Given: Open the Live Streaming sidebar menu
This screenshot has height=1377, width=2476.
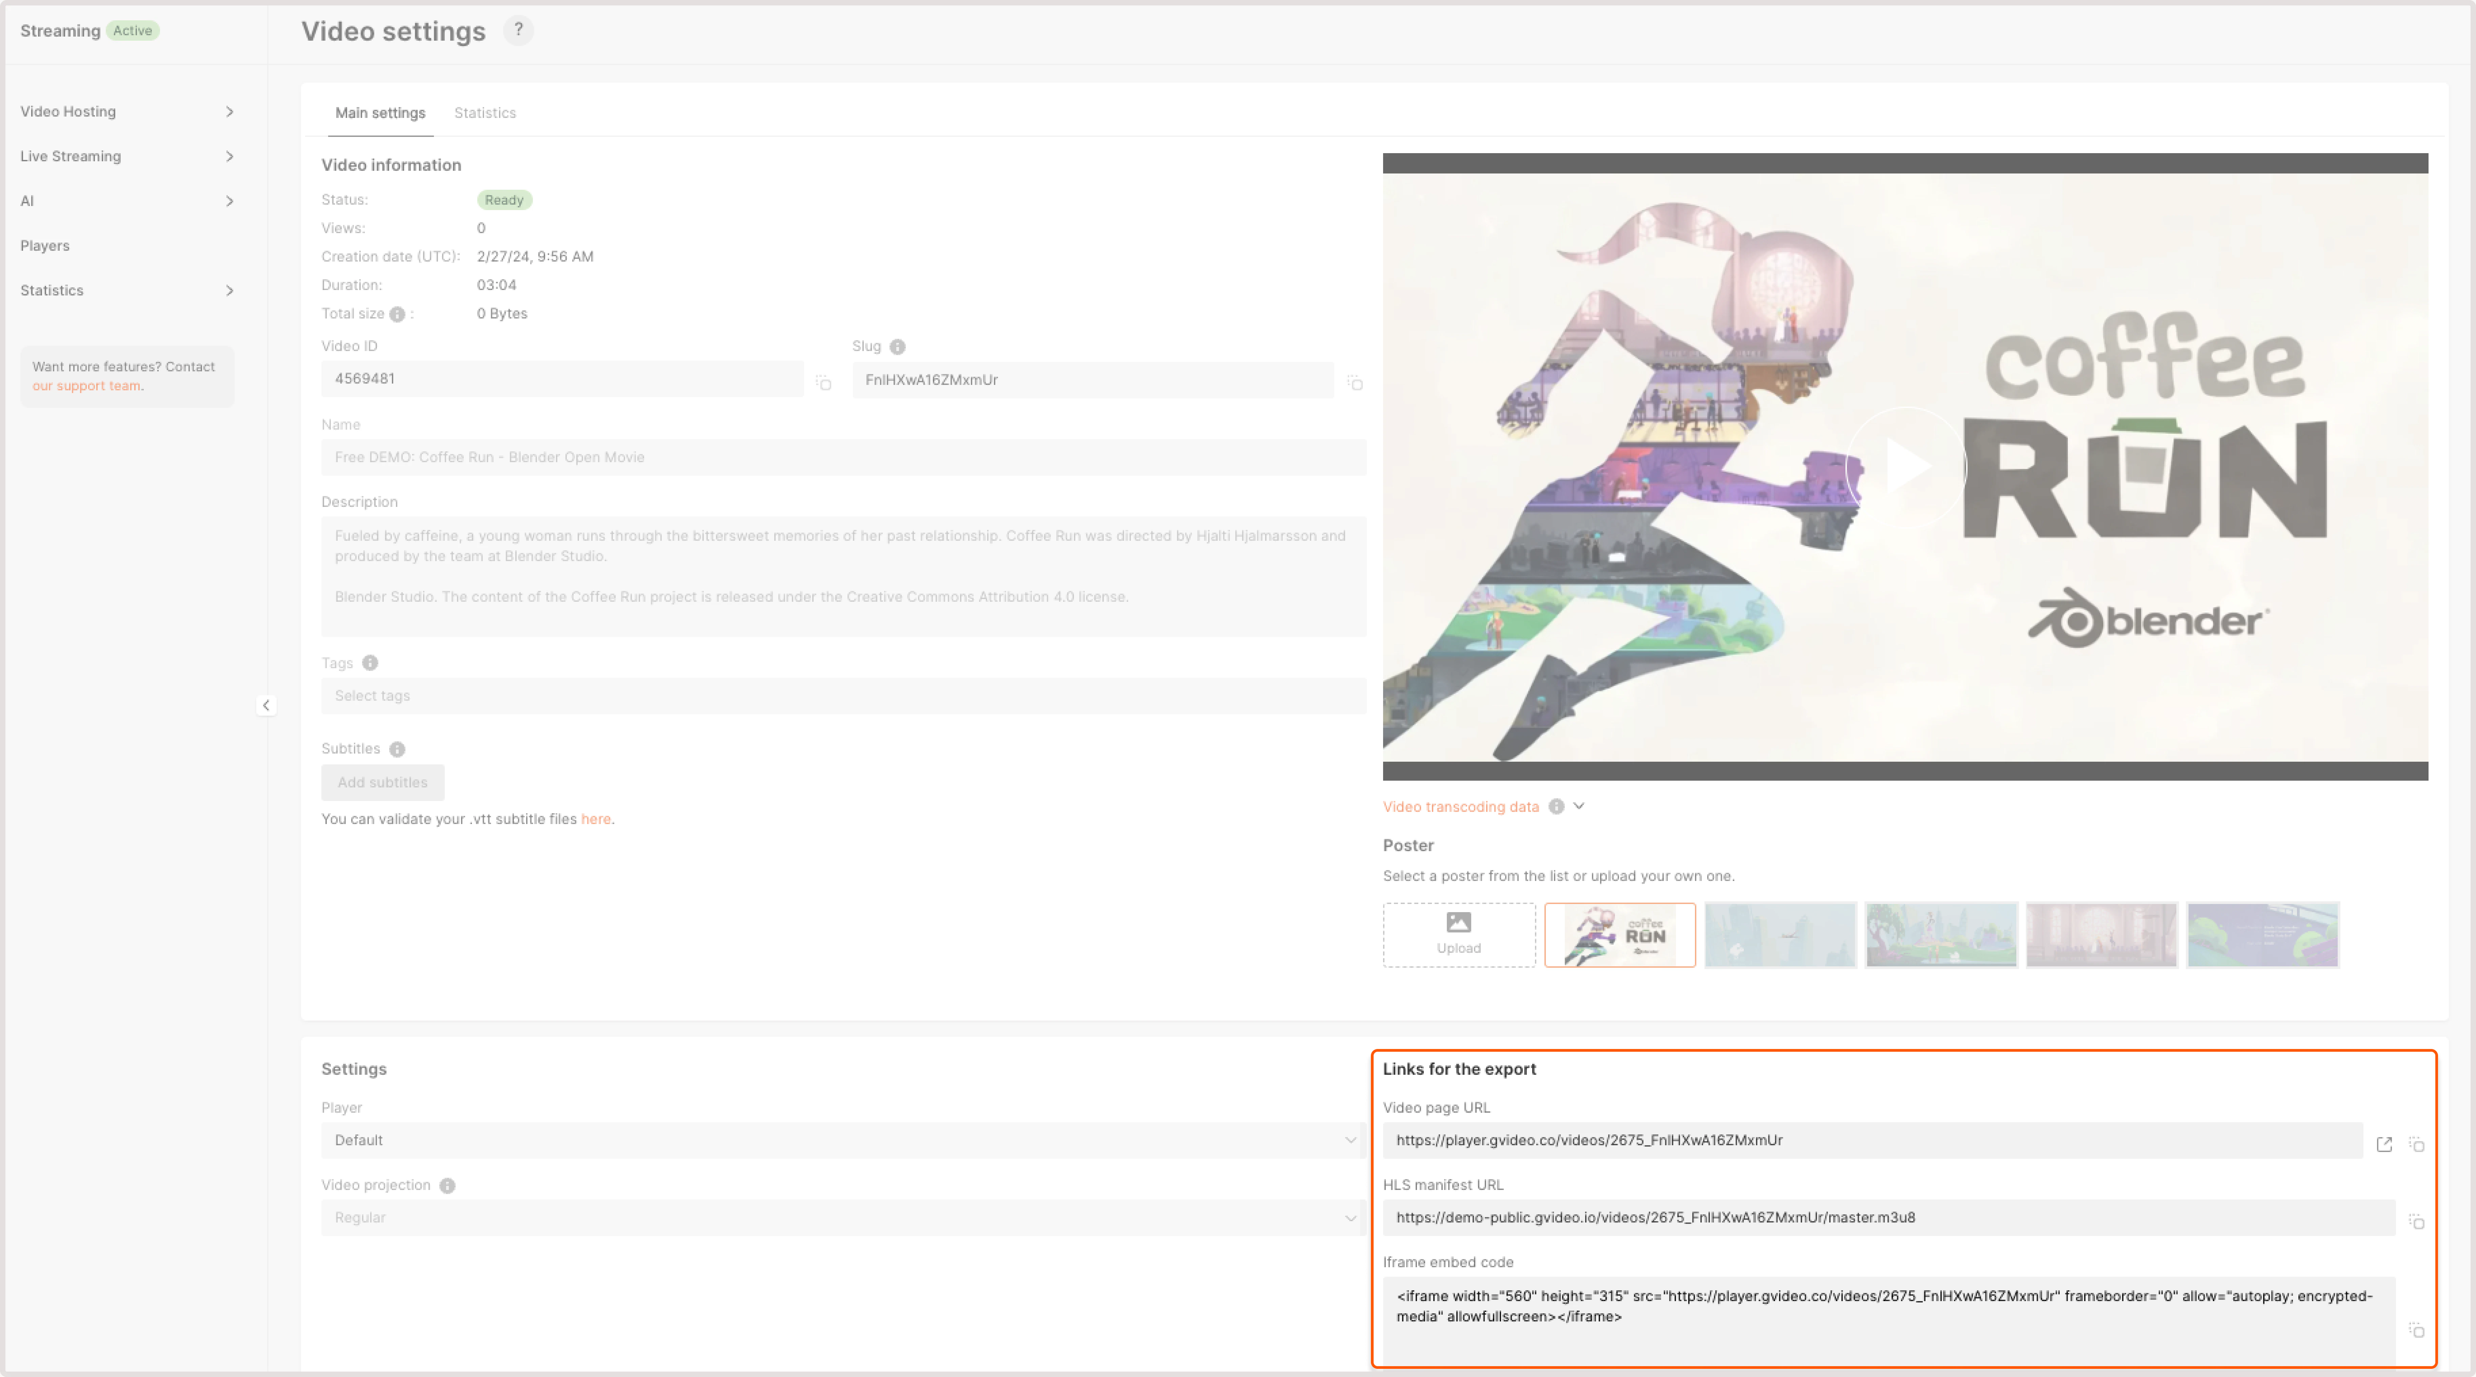Looking at the screenshot, I should pyautogui.click(x=71, y=156).
